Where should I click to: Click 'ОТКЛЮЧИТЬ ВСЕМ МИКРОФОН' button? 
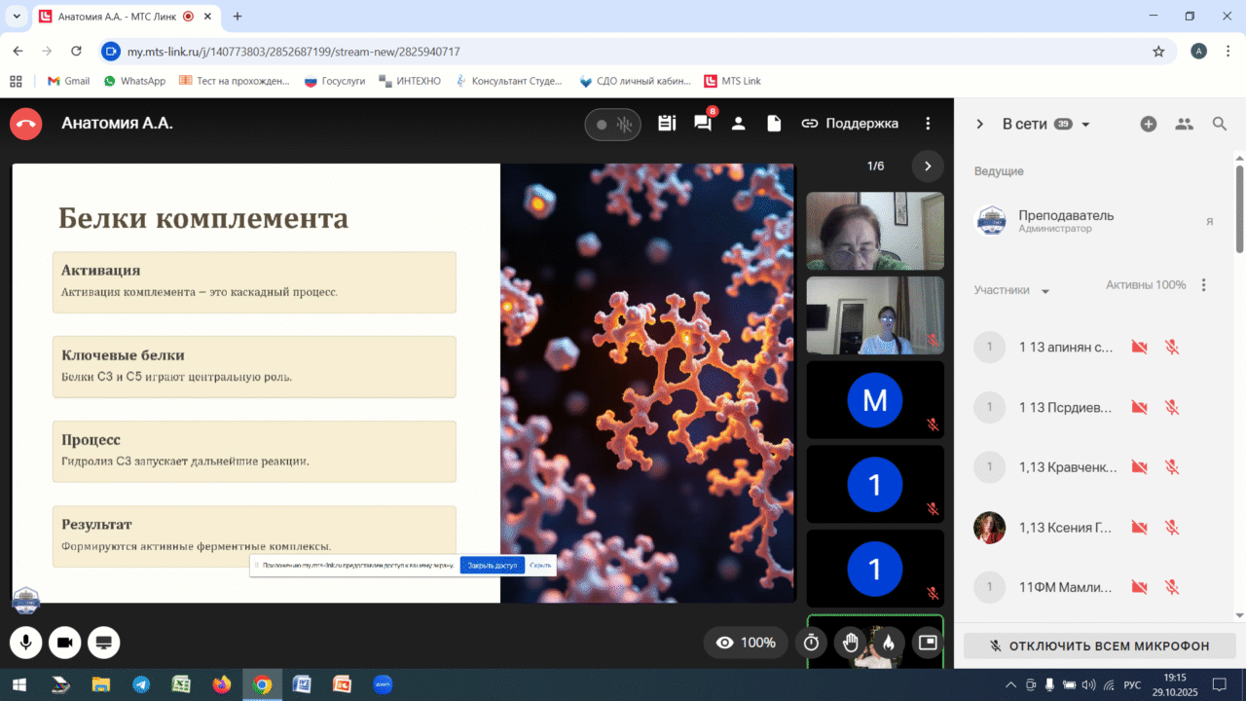pyautogui.click(x=1099, y=646)
